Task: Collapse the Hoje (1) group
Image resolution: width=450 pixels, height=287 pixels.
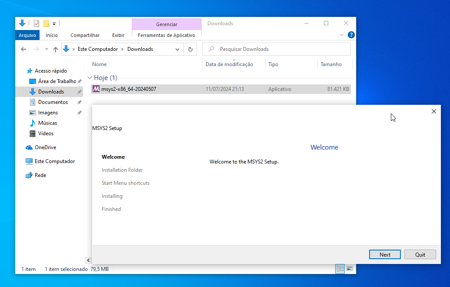Action: pos(90,78)
